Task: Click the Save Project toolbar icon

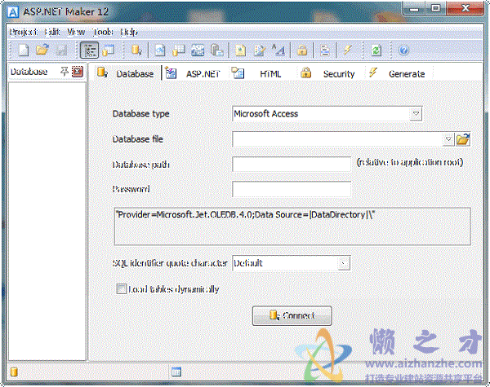Action: [x=61, y=50]
